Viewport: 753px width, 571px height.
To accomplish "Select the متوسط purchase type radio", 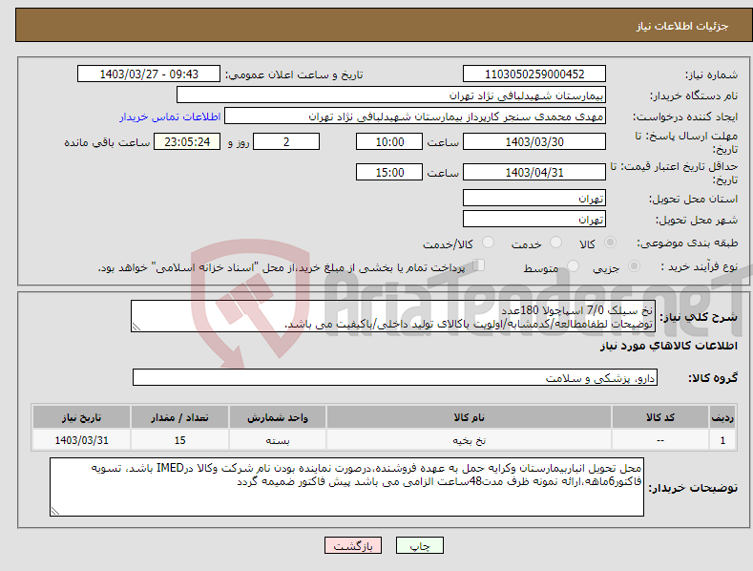I will [573, 266].
